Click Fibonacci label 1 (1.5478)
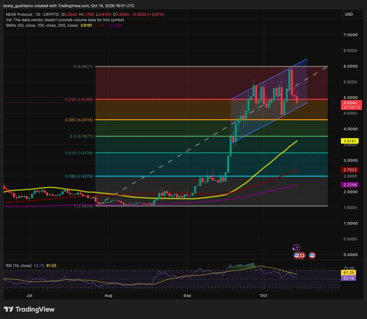Image resolution: width=367 pixels, height=319 pixels. (x=83, y=206)
